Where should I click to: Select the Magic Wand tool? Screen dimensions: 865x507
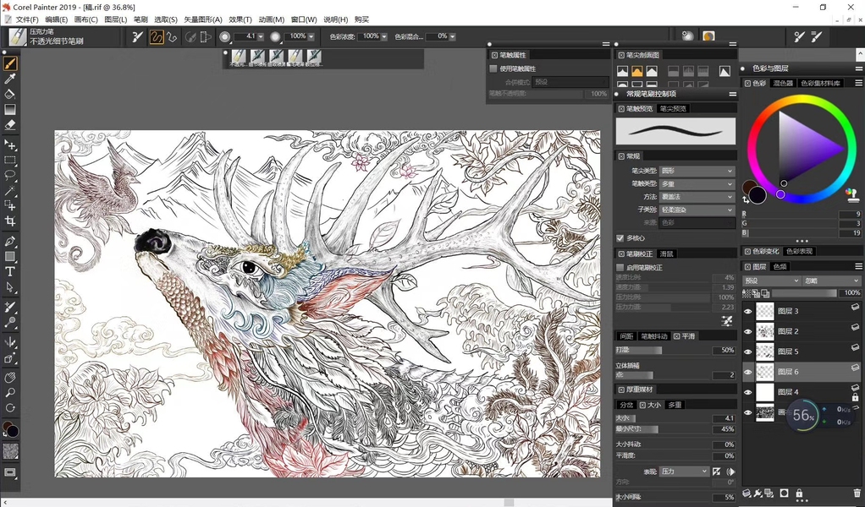pos(10,190)
